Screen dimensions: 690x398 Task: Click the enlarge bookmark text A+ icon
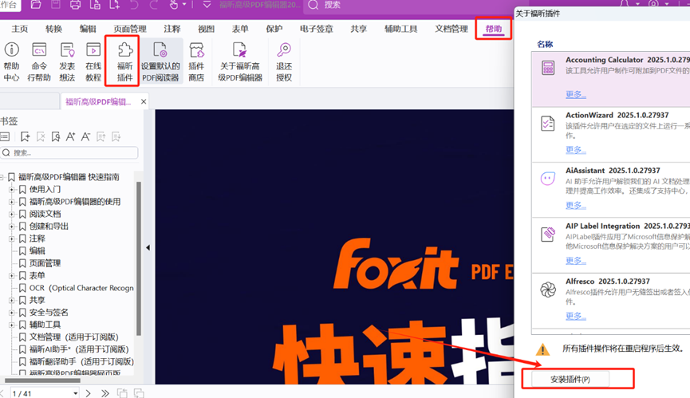click(70, 136)
